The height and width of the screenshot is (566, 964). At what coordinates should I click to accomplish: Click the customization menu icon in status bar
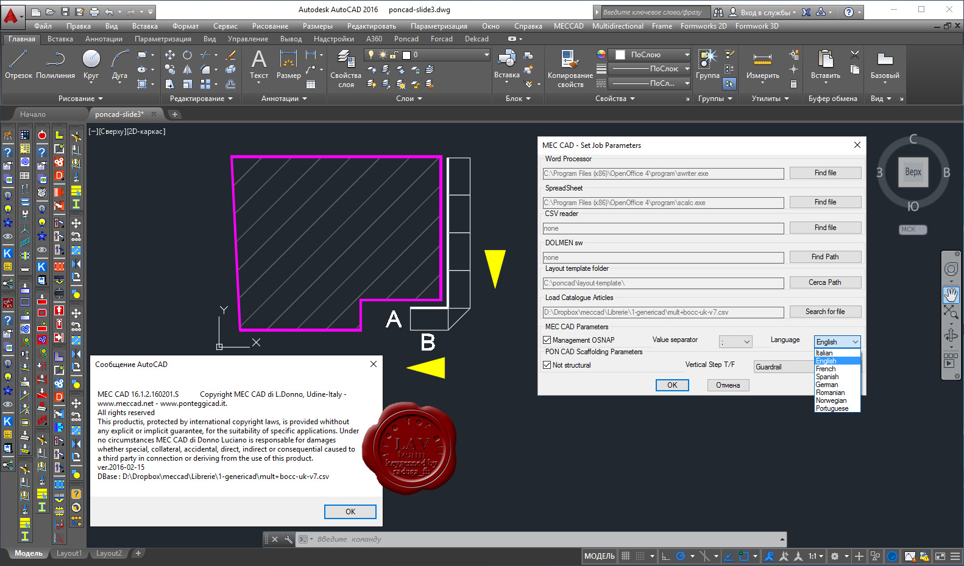click(955, 556)
